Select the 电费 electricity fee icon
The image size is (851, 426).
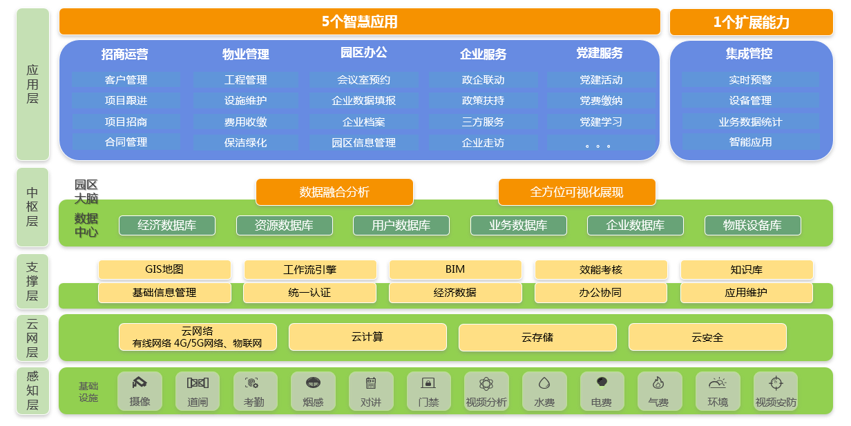602,391
